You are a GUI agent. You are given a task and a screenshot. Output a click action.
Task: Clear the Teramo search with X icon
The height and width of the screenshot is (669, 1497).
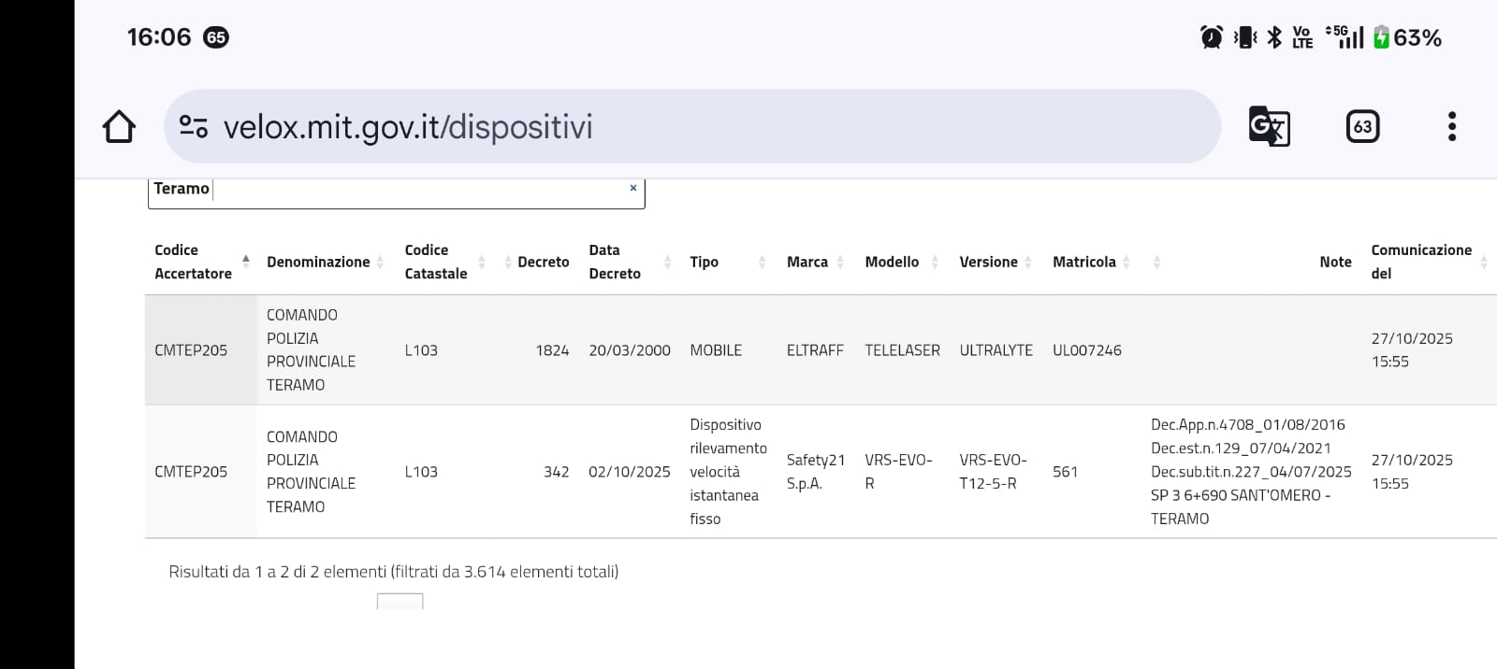633,188
